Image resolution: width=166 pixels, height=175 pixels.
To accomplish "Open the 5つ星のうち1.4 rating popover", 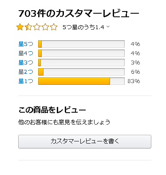I will pyautogui.click(x=83, y=27).
